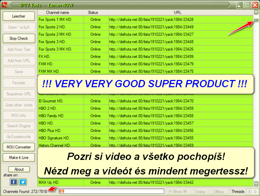Image resolution: width=260 pixels, height=196 pixels.
Task: Launch the M3U Converter
Action: 19,147
